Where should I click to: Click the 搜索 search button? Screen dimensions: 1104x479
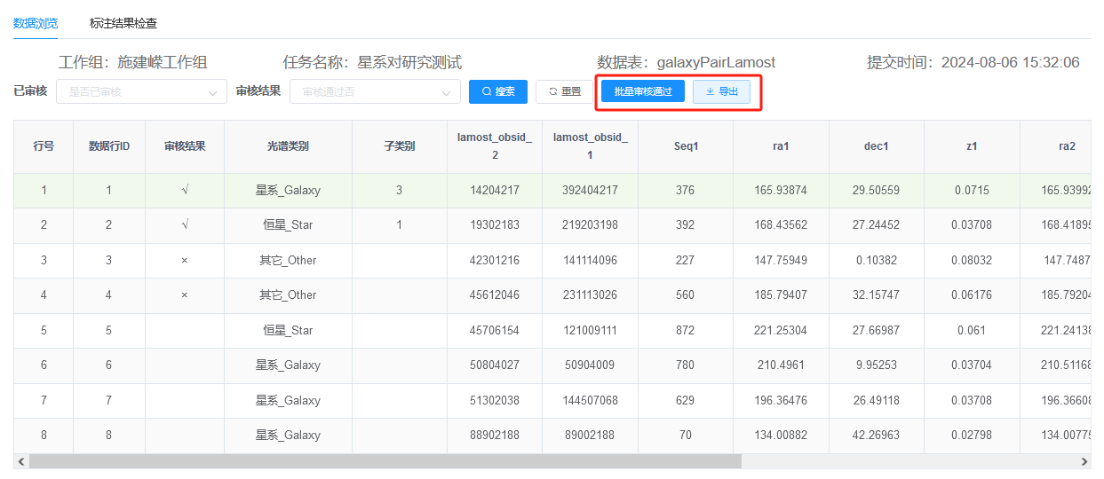pyautogui.click(x=498, y=91)
